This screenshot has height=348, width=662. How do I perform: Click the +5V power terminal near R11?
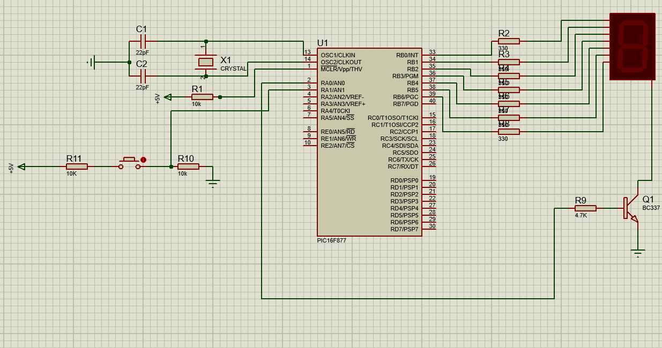point(21,167)
